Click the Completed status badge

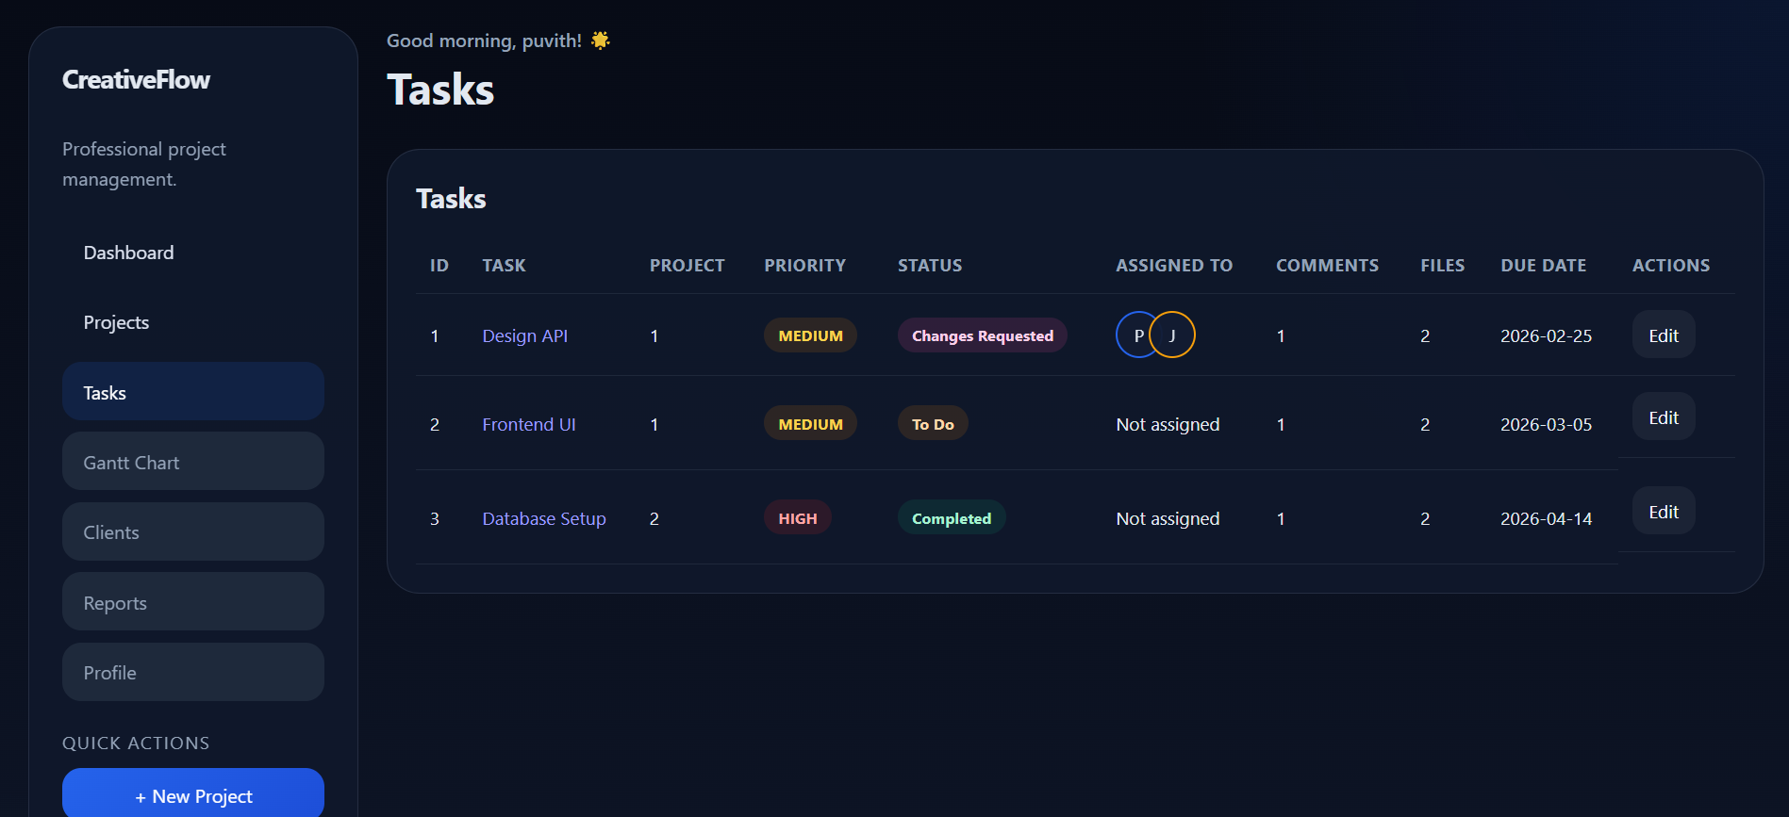pyautogui.click(x=952, y=517)
